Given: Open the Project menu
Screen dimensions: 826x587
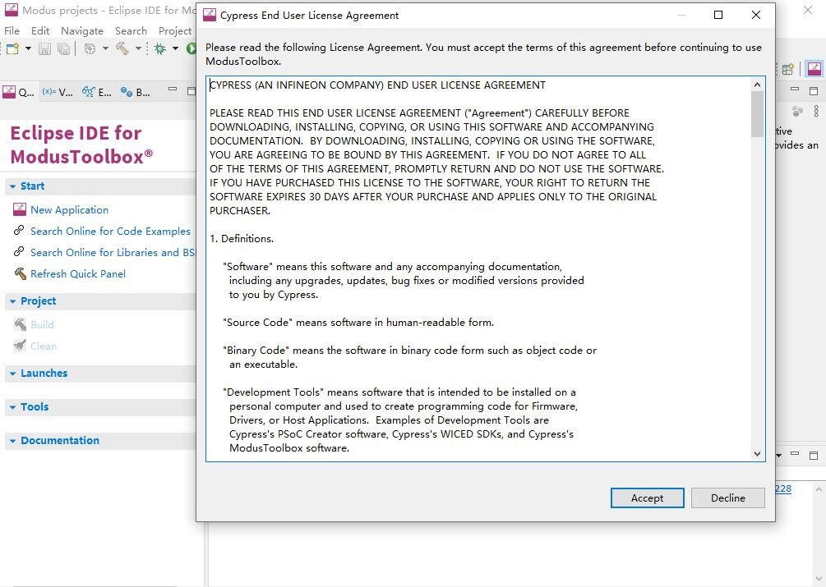Looking at the screenshot, I should 175,31.
